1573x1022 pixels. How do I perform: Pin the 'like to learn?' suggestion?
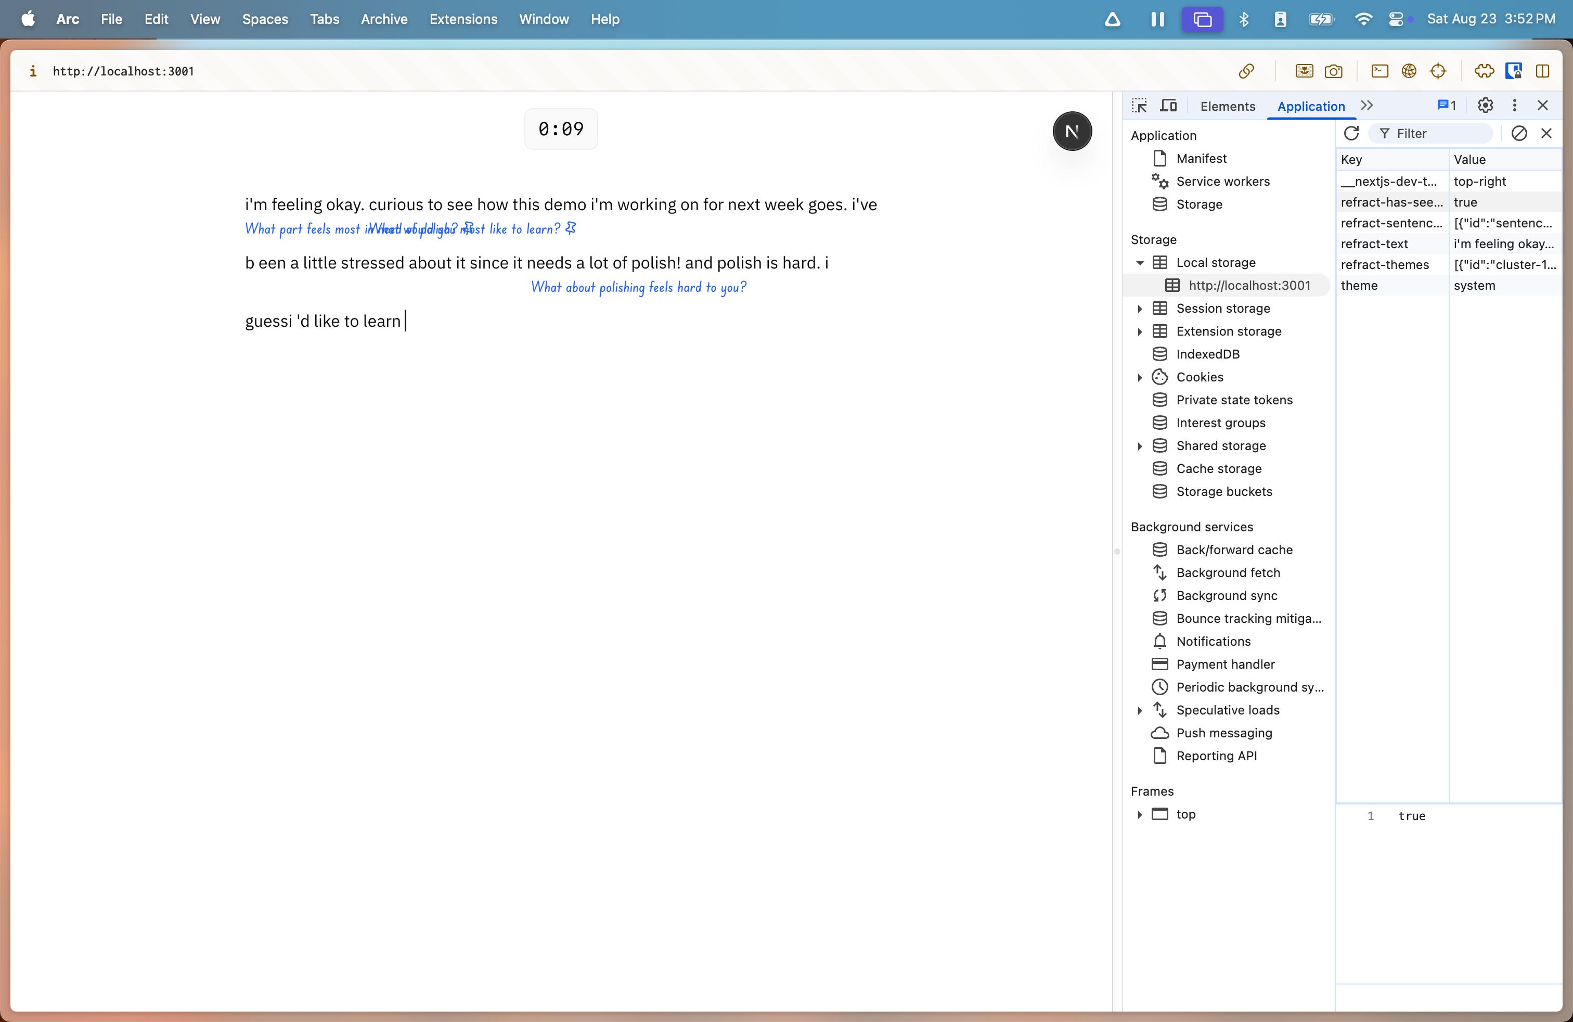point(571,229)
